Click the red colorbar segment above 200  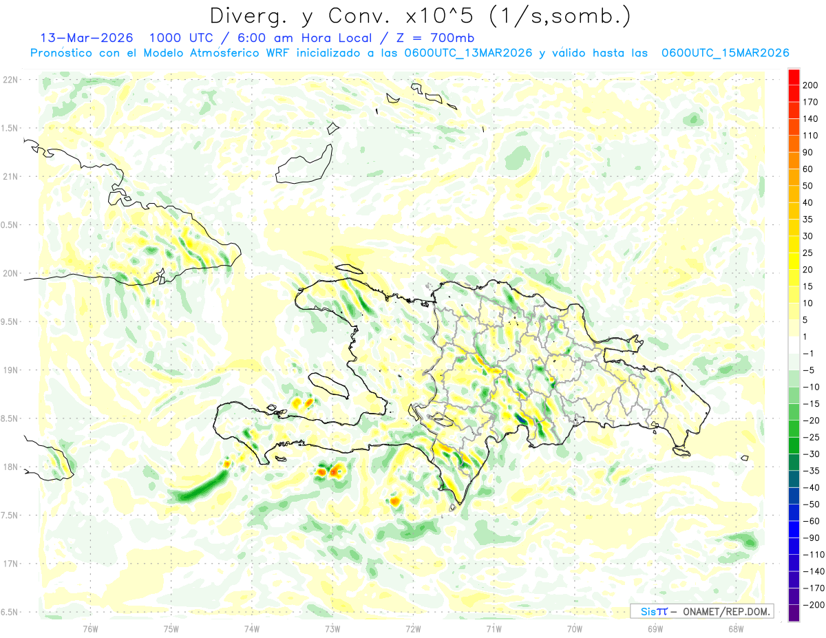(794, 77)
